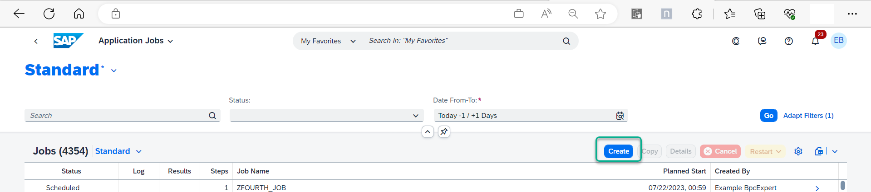Click the search magnifier in shell bar
Image resolution: width=871 pixels, height=192 pixels.
[x=566, y=41]
